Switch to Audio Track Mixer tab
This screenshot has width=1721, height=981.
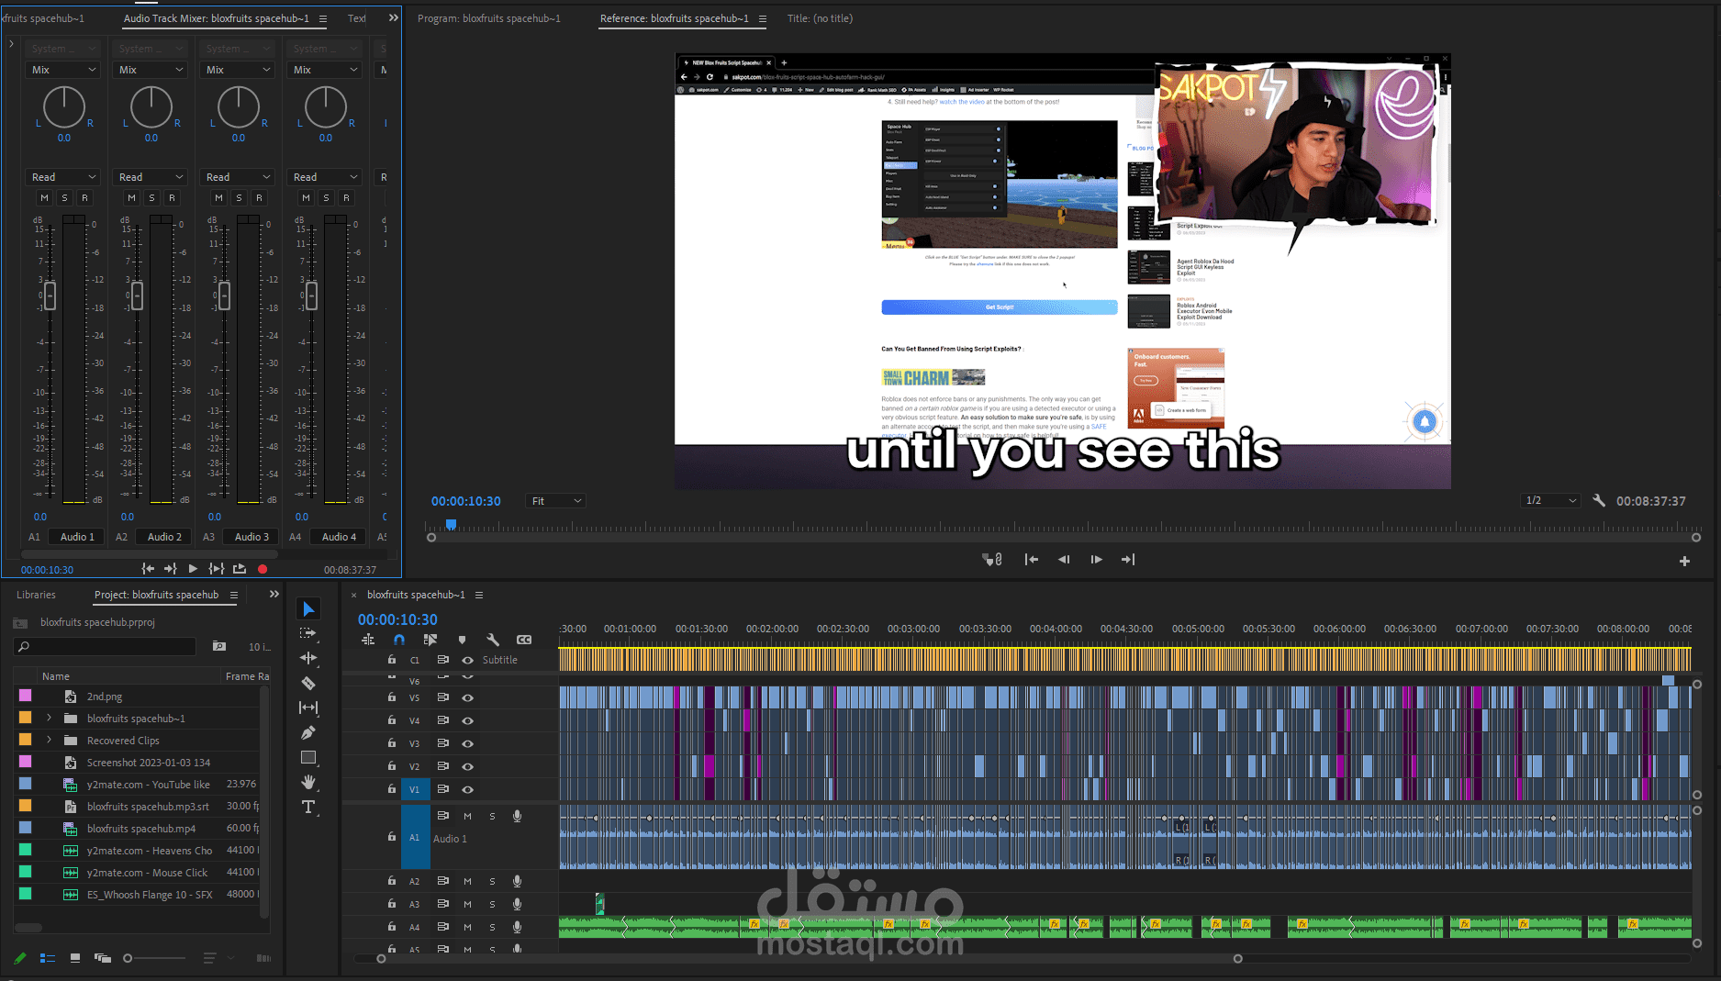[217, 18]
